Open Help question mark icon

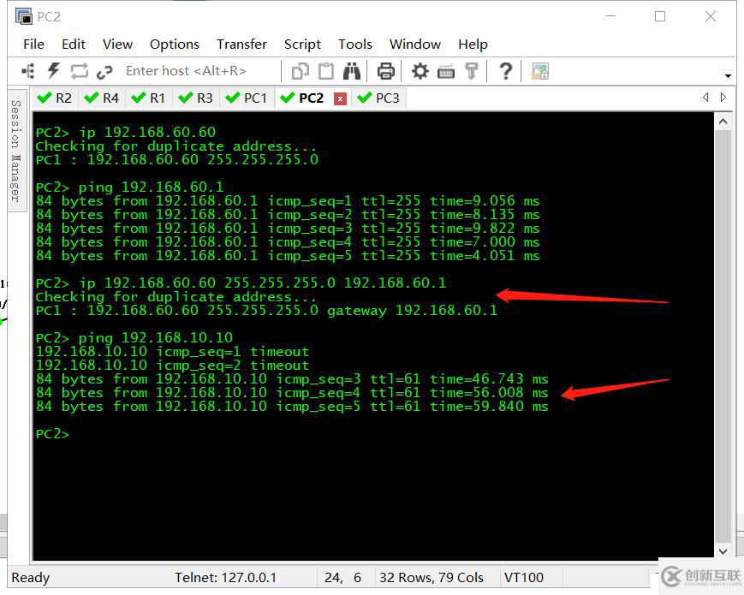506,71
